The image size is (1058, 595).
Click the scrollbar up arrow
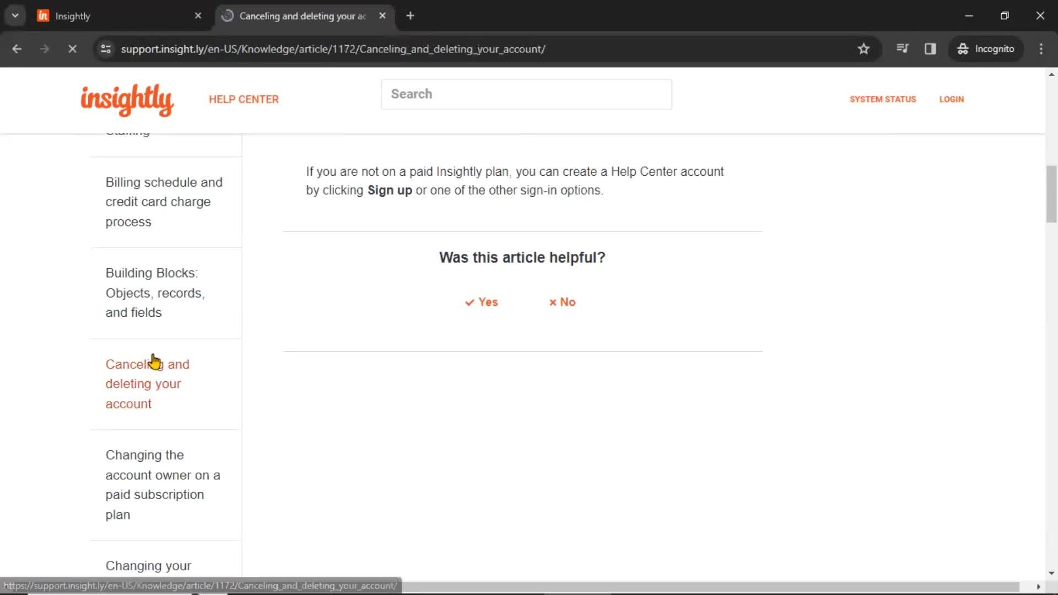[x=1051, y=74]
